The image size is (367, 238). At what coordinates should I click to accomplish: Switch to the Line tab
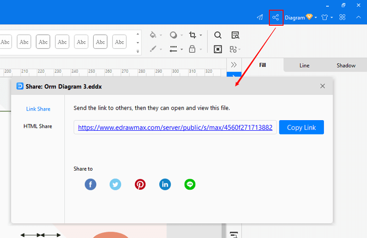[x=304, y=66]
